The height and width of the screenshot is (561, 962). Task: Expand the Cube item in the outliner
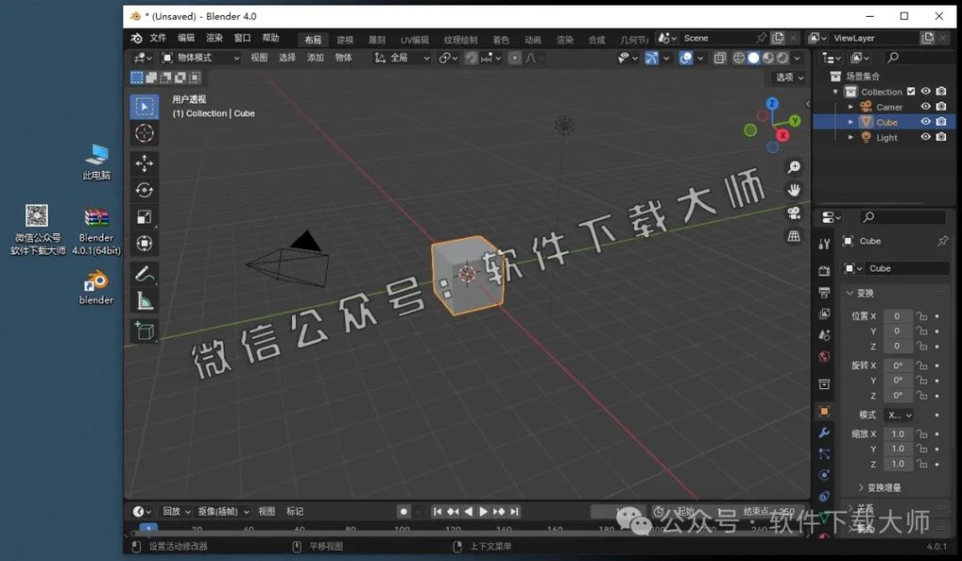pos(851,121)
